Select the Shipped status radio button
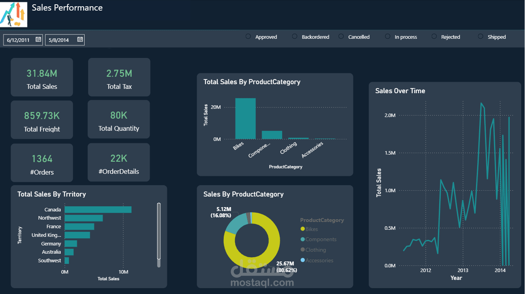525x294 pixels. coord(480,36)
